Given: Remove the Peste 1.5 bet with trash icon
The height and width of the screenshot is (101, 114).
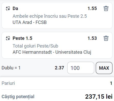Looking at the screenshot, I should [106, 38].
